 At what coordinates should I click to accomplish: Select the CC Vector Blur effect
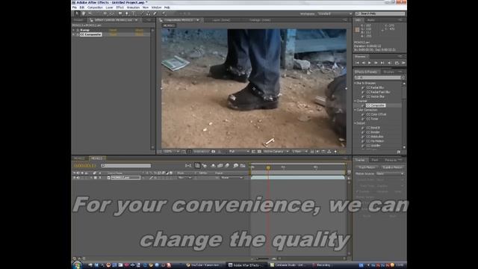pos(375,96)
